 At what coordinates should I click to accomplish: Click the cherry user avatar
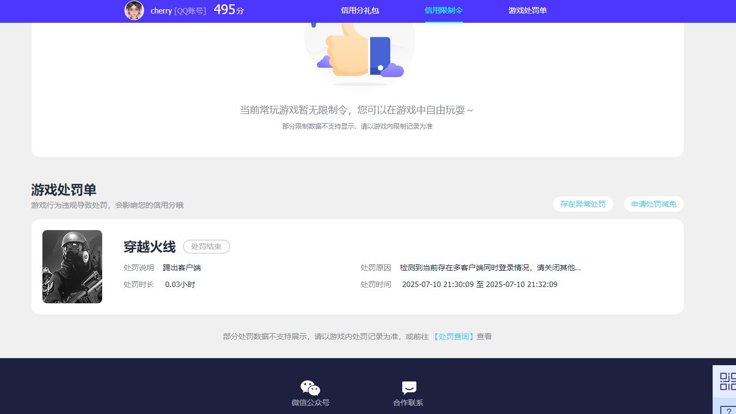[134, 10]
